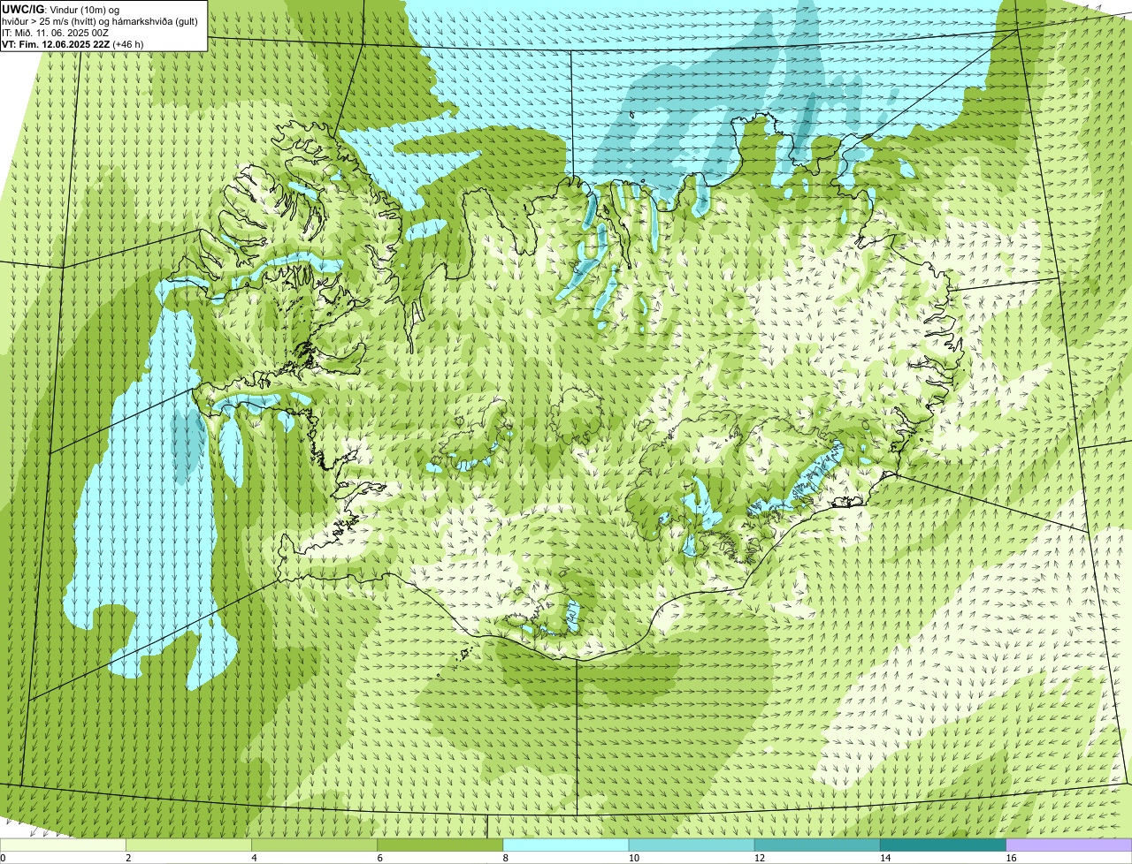Click the 10–12 m/s legend color segment
Screen dimensions: 1132x864
[x=692, y=845]
